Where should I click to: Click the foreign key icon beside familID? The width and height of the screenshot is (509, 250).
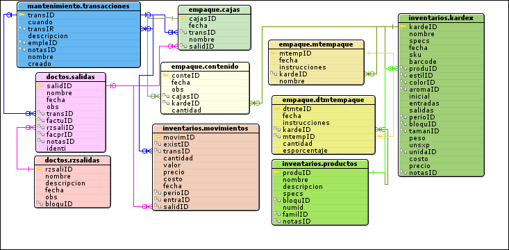click(277, 214)
